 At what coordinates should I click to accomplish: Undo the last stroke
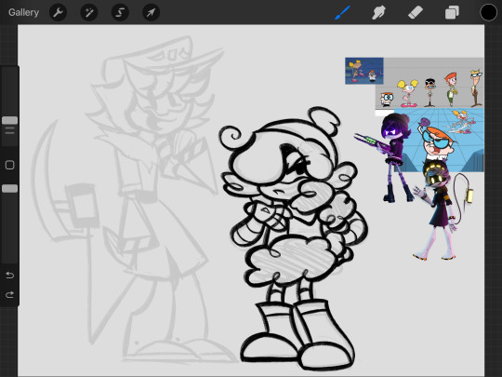coord(9,275)
